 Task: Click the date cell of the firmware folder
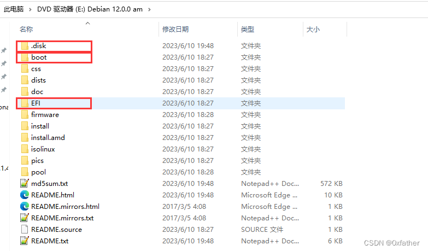coord(188,115)
